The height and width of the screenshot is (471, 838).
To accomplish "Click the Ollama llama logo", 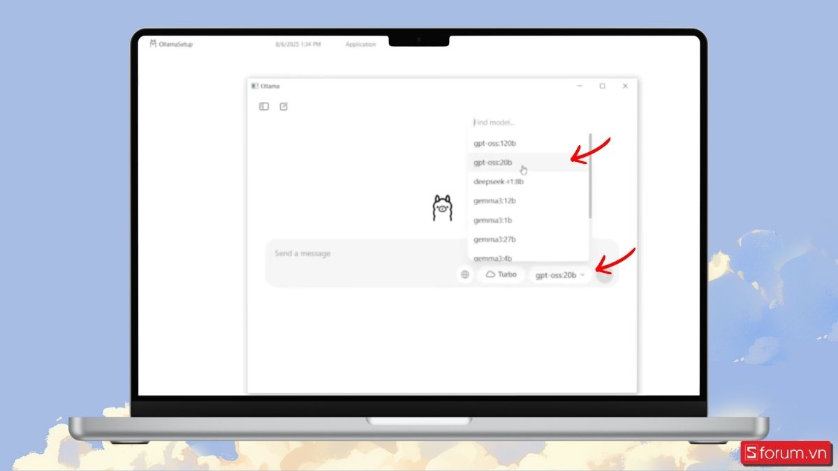I will (442, 209).
